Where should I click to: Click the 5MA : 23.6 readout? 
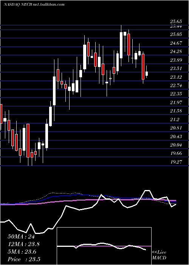[x=22, y=252]
